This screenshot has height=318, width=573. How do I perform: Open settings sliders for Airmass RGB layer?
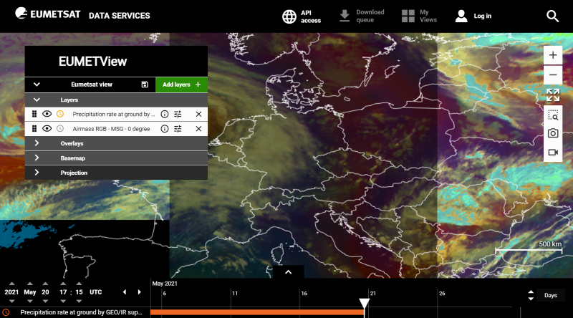point(178,129)
